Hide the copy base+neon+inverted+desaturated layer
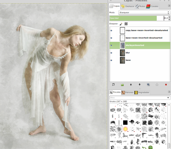The width and height of the screenshot is (171, 149). pos(111,30)
